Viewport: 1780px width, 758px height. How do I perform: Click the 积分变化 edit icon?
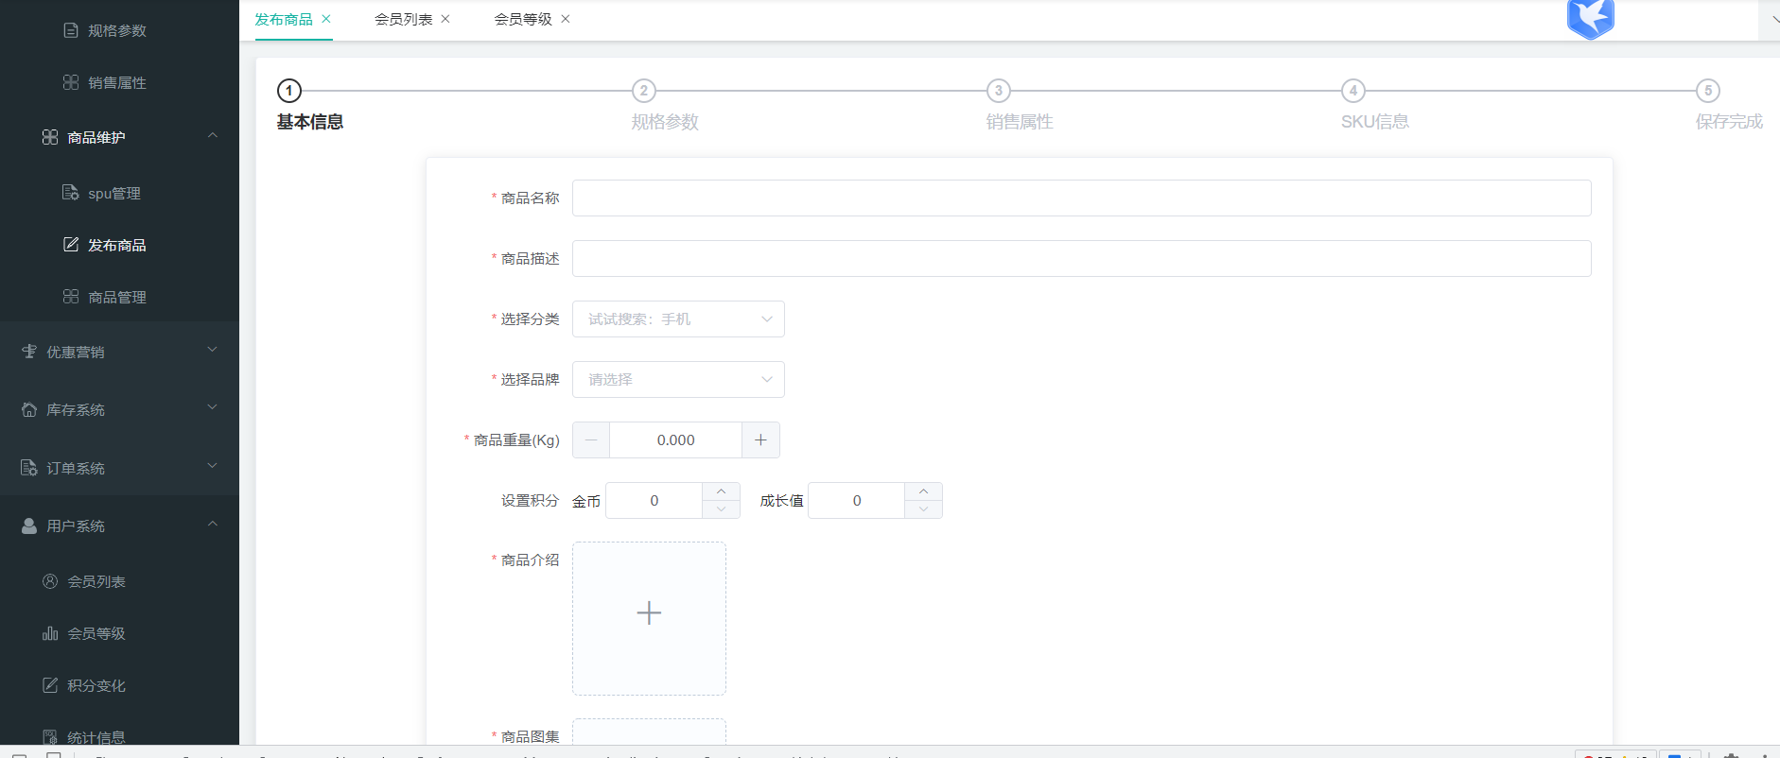(50, 685)
